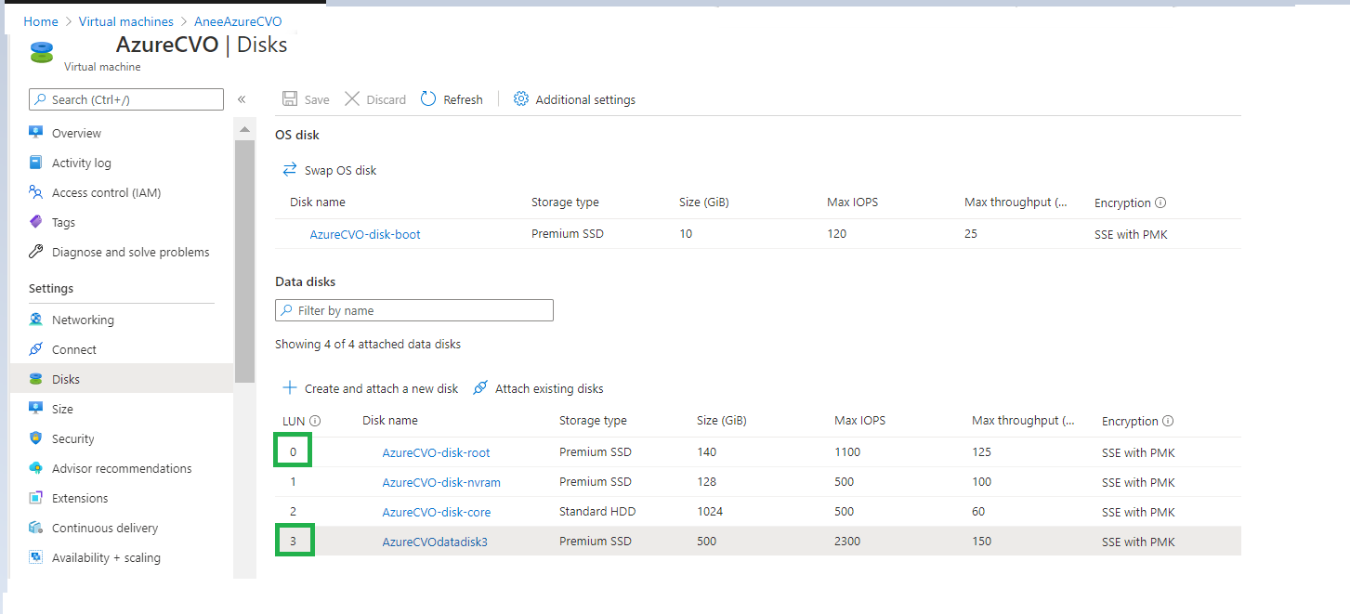Navigate to Virtual machines breadcrumb
1350x614 pixels.
pos(125,21)
